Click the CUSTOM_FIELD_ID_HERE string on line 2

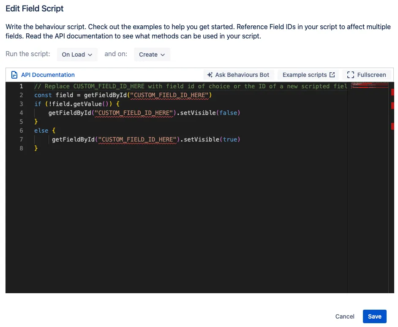tap(169, 95)
